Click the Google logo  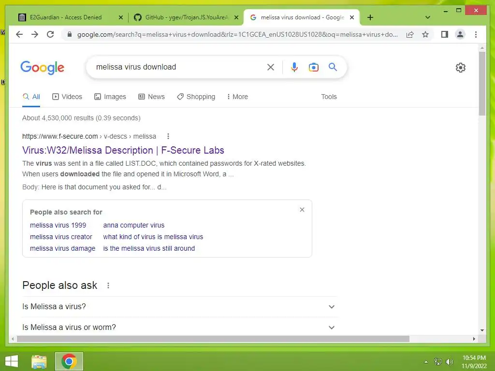tap(43, 67)
